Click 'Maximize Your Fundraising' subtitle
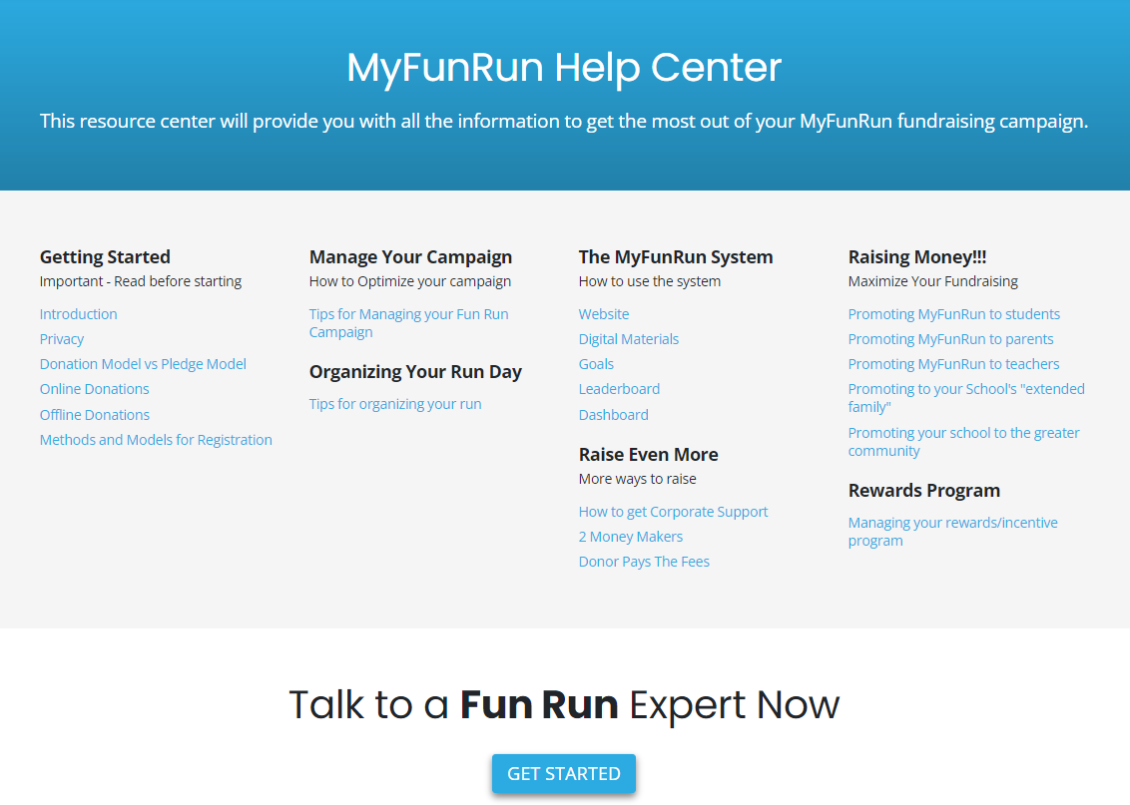 coord(932,281)
